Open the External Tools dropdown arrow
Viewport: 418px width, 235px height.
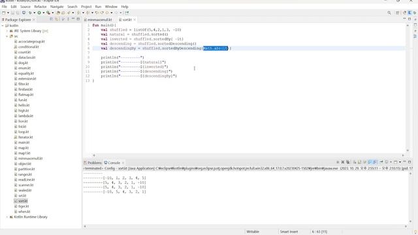pos(52,13)
